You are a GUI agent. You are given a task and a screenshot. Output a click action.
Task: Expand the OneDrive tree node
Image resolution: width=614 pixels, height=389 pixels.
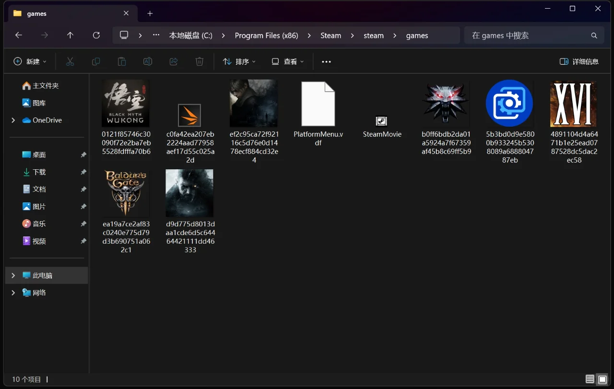pyautogui.click(x=13, y=120)
